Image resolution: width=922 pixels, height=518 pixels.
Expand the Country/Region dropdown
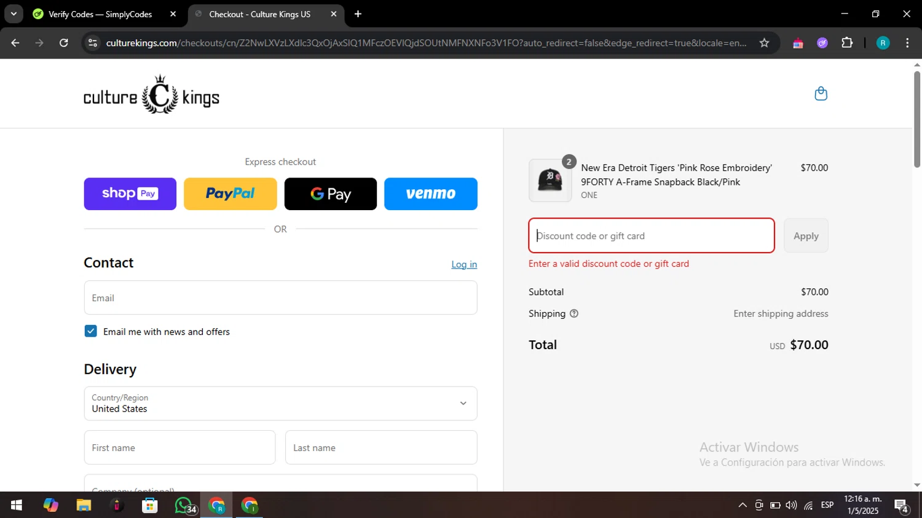coord(280,403)
